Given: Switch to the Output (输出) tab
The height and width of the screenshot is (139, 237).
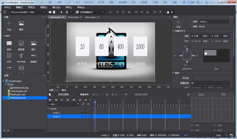Looking at the screenshot, I should tap(64, 90).
